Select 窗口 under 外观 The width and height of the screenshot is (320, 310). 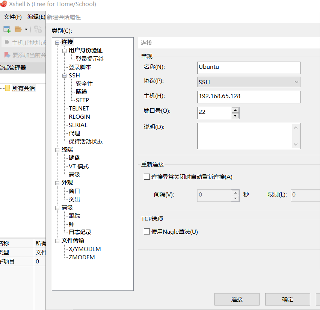click(74, 191)
